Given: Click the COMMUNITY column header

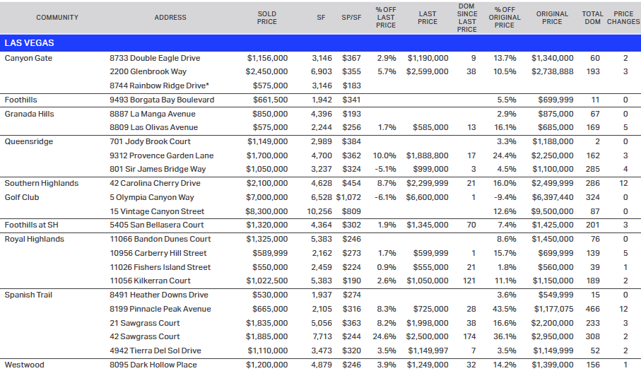Looking at the screenshot, I should [57, 18].
